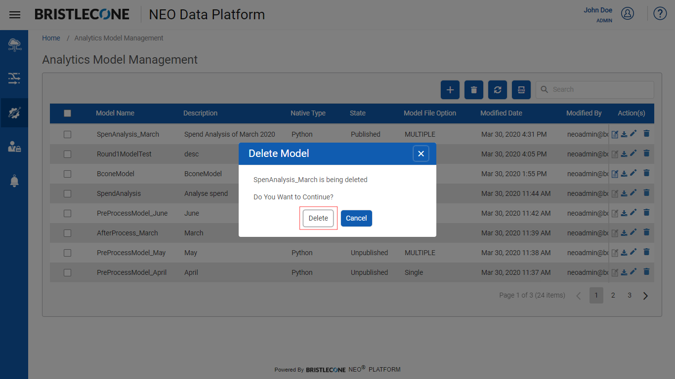
Task: Go to the previous page with the left chevron
Action: tap(579, 296)
